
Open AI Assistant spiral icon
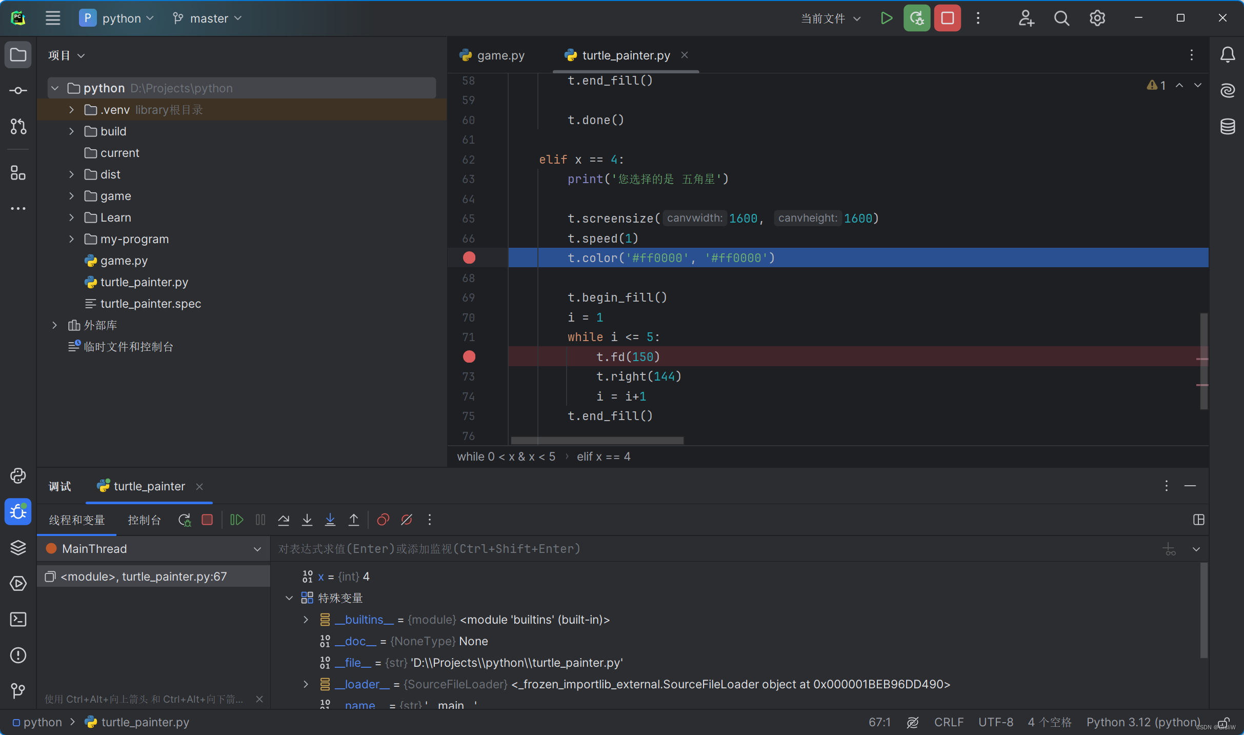coord(1227,91)
